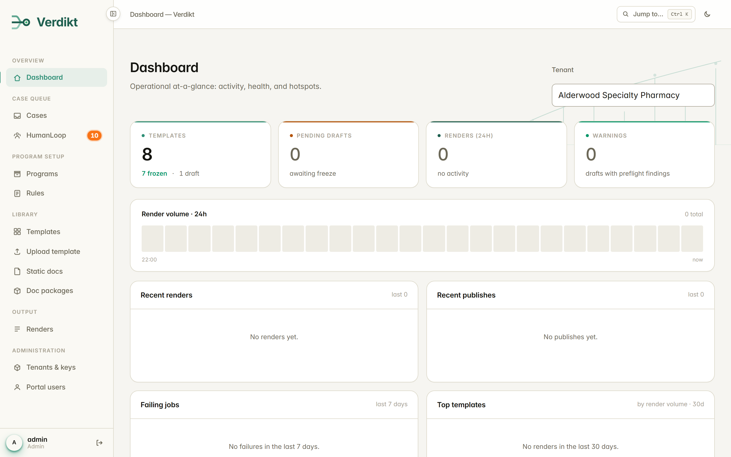Click the Programs sidebar icon
Image resolution: width=731 pixels, height=457 pixels.
[17, 174]
